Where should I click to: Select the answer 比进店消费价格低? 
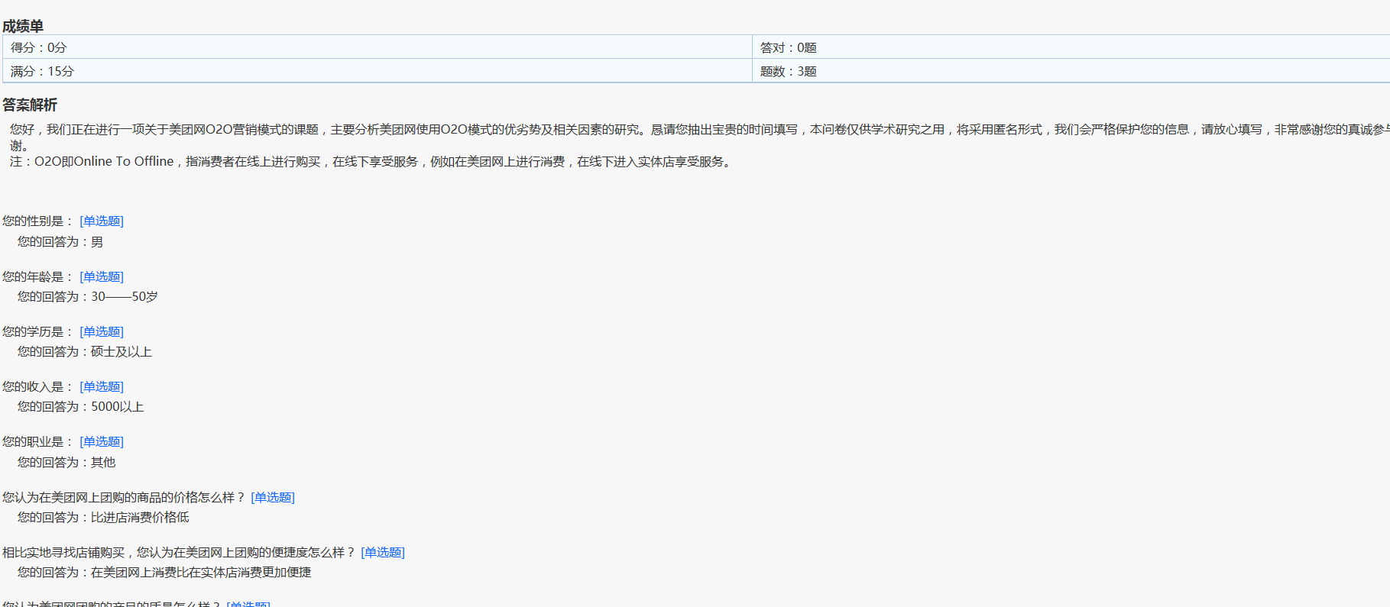[x=140, y=518]
